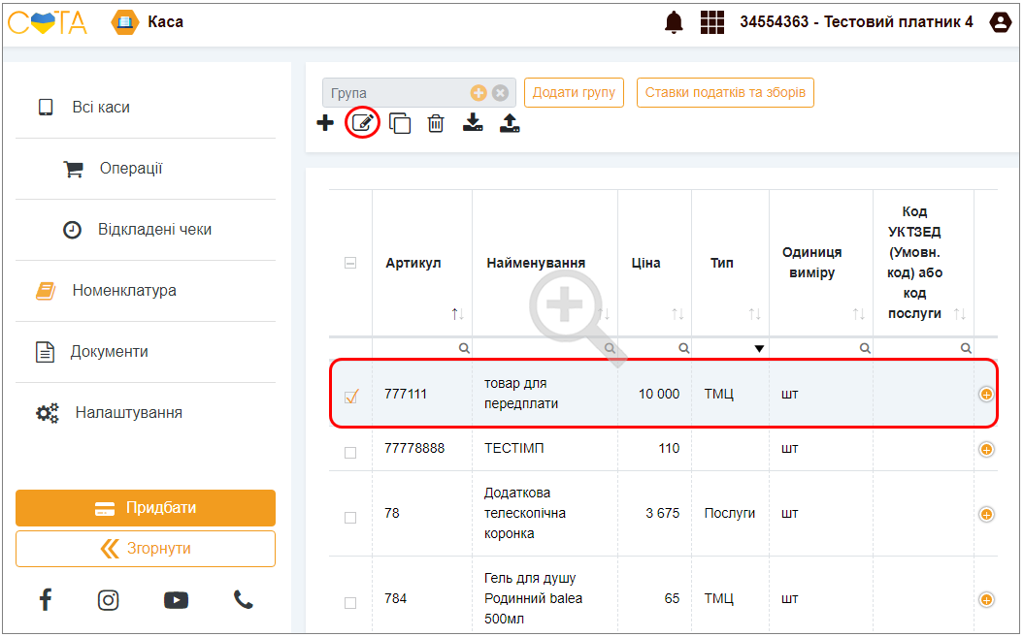1024x637 pixels.
Task: Click the price value 3 675
Action: pos(662,514)
